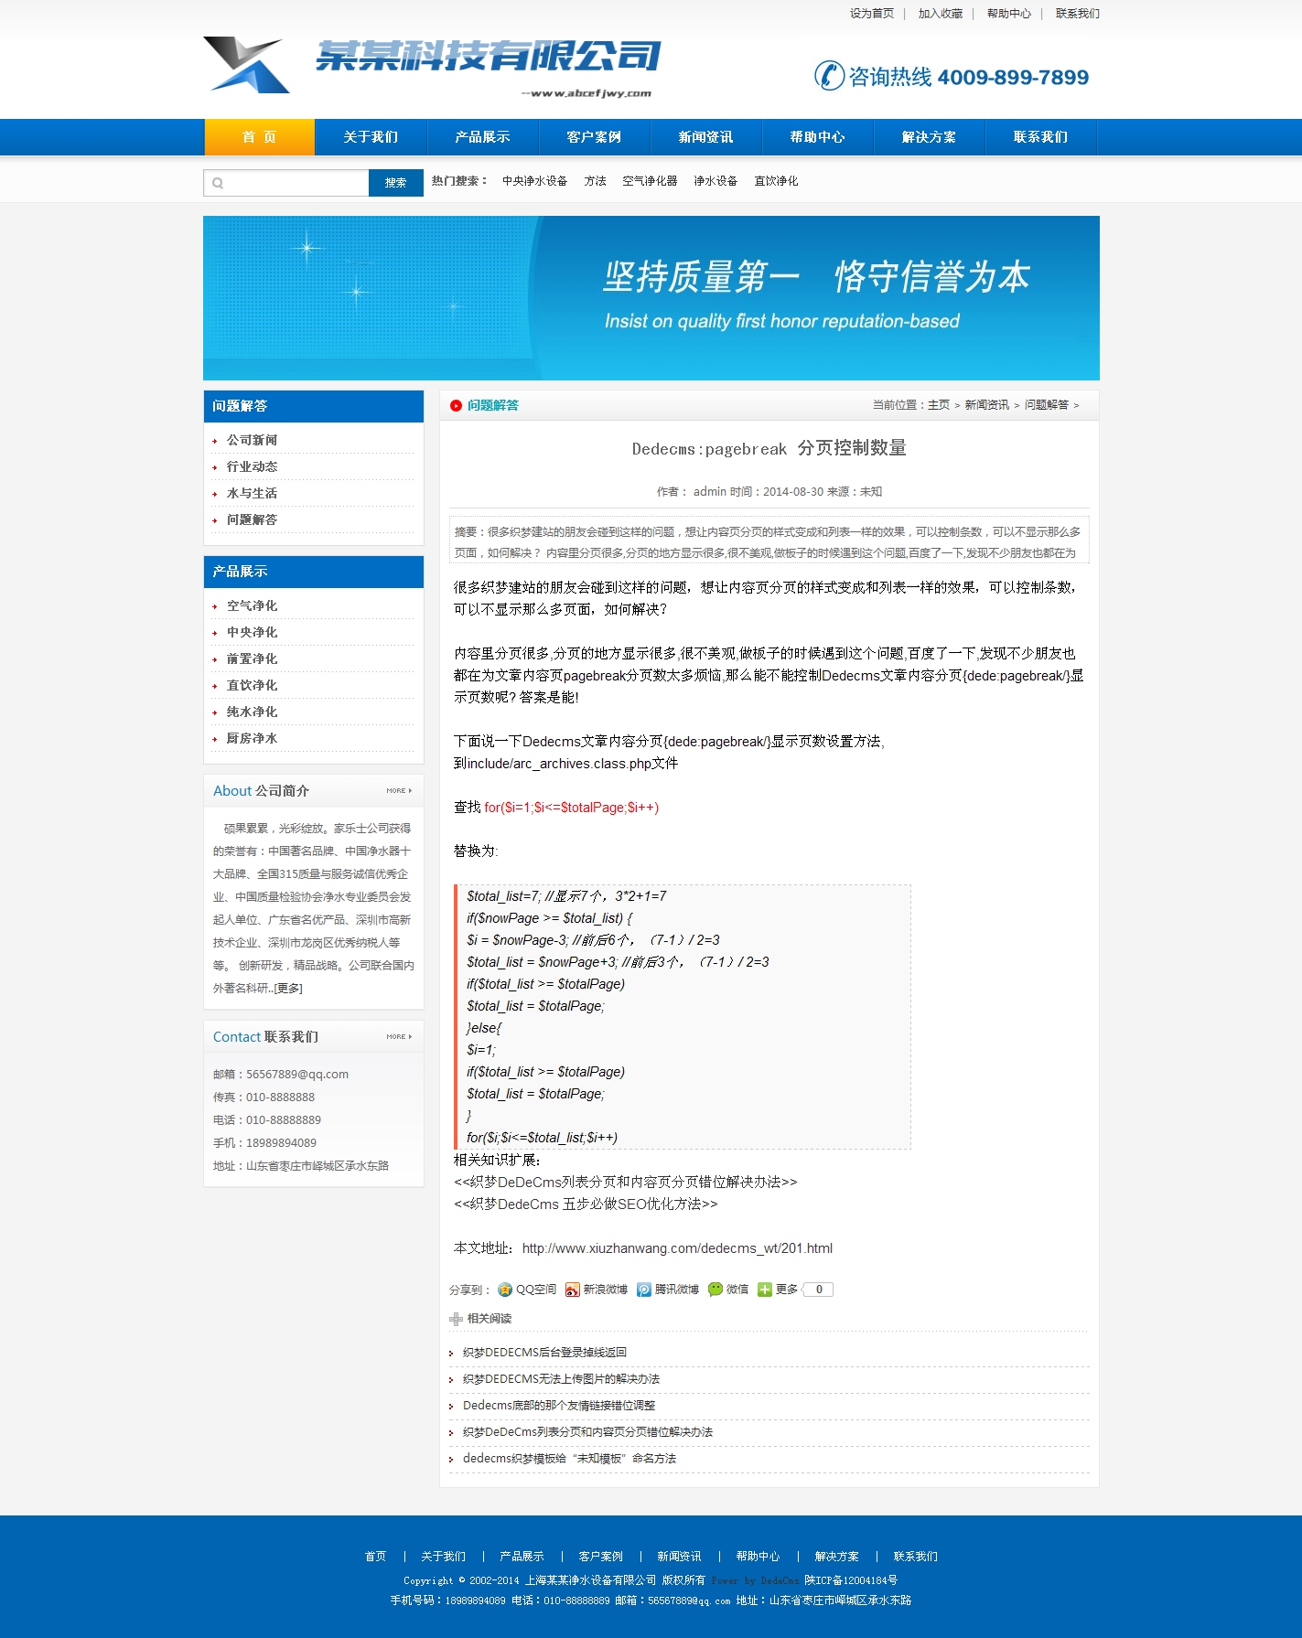Select 行业动态 in the sidebar list

click(252, 466)
